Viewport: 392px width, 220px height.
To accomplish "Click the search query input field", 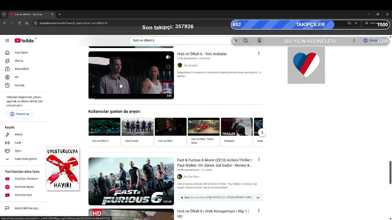I will point(181,41).
